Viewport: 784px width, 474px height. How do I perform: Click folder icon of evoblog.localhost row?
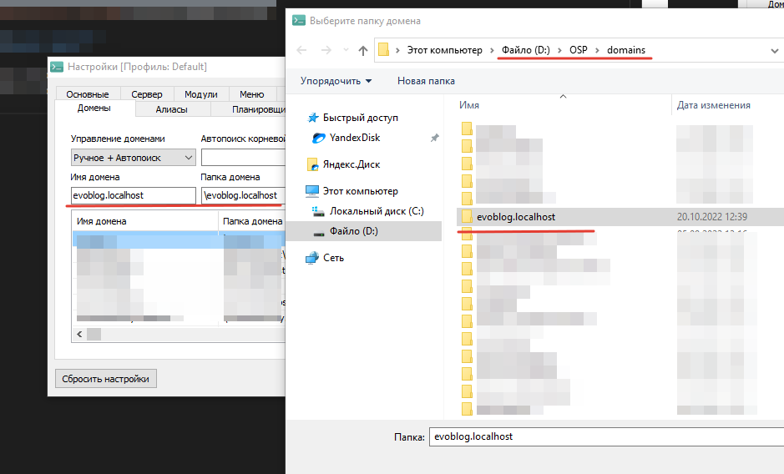[467, 216]
